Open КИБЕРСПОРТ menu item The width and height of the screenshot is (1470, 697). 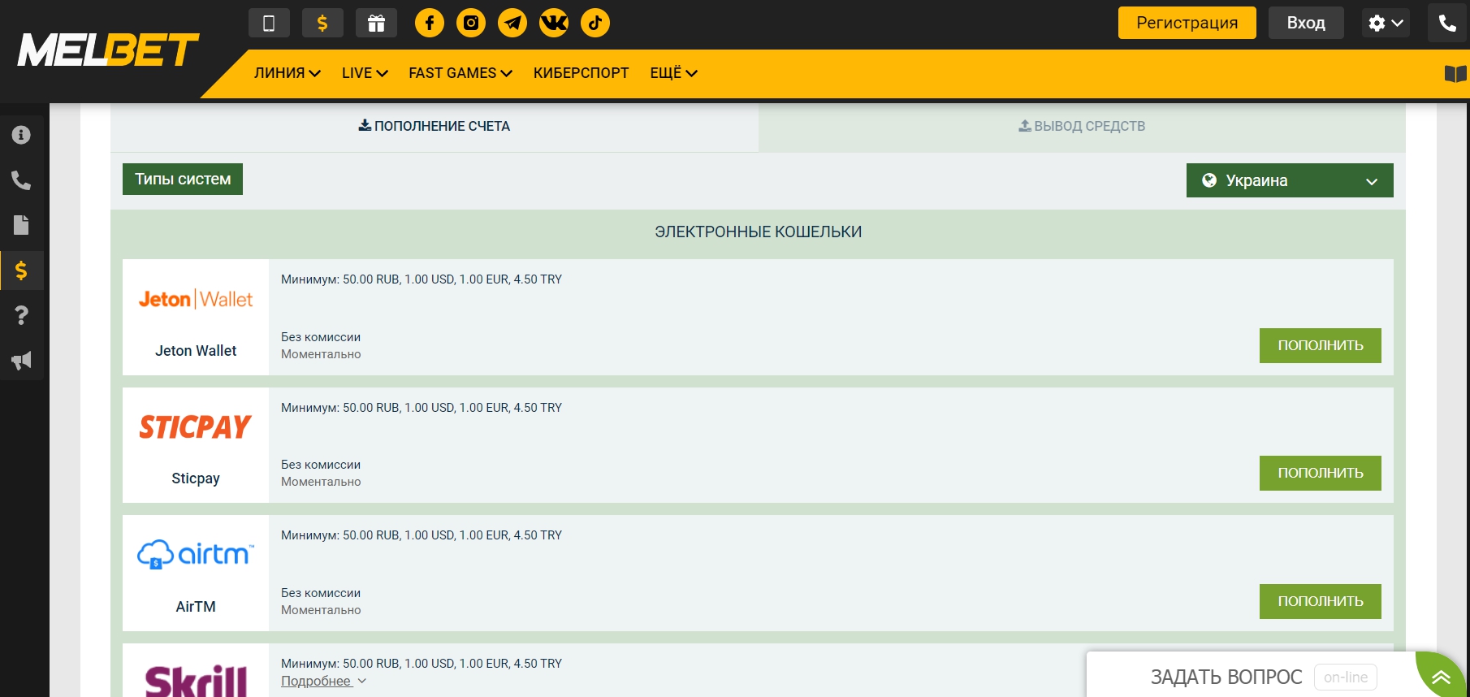[581, 73]
